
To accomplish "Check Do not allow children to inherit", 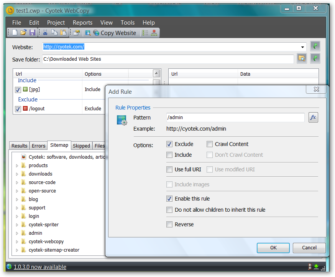I will coord(169,210).
